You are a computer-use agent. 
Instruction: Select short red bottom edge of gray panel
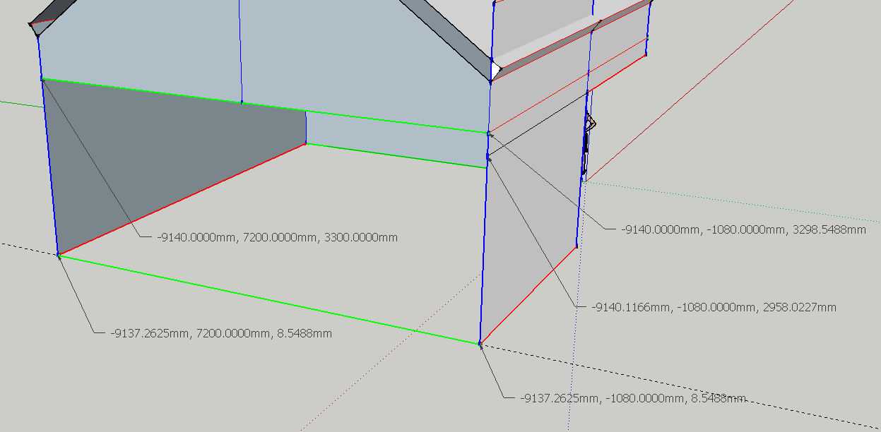pyautogui.click(x=528, y=295)
